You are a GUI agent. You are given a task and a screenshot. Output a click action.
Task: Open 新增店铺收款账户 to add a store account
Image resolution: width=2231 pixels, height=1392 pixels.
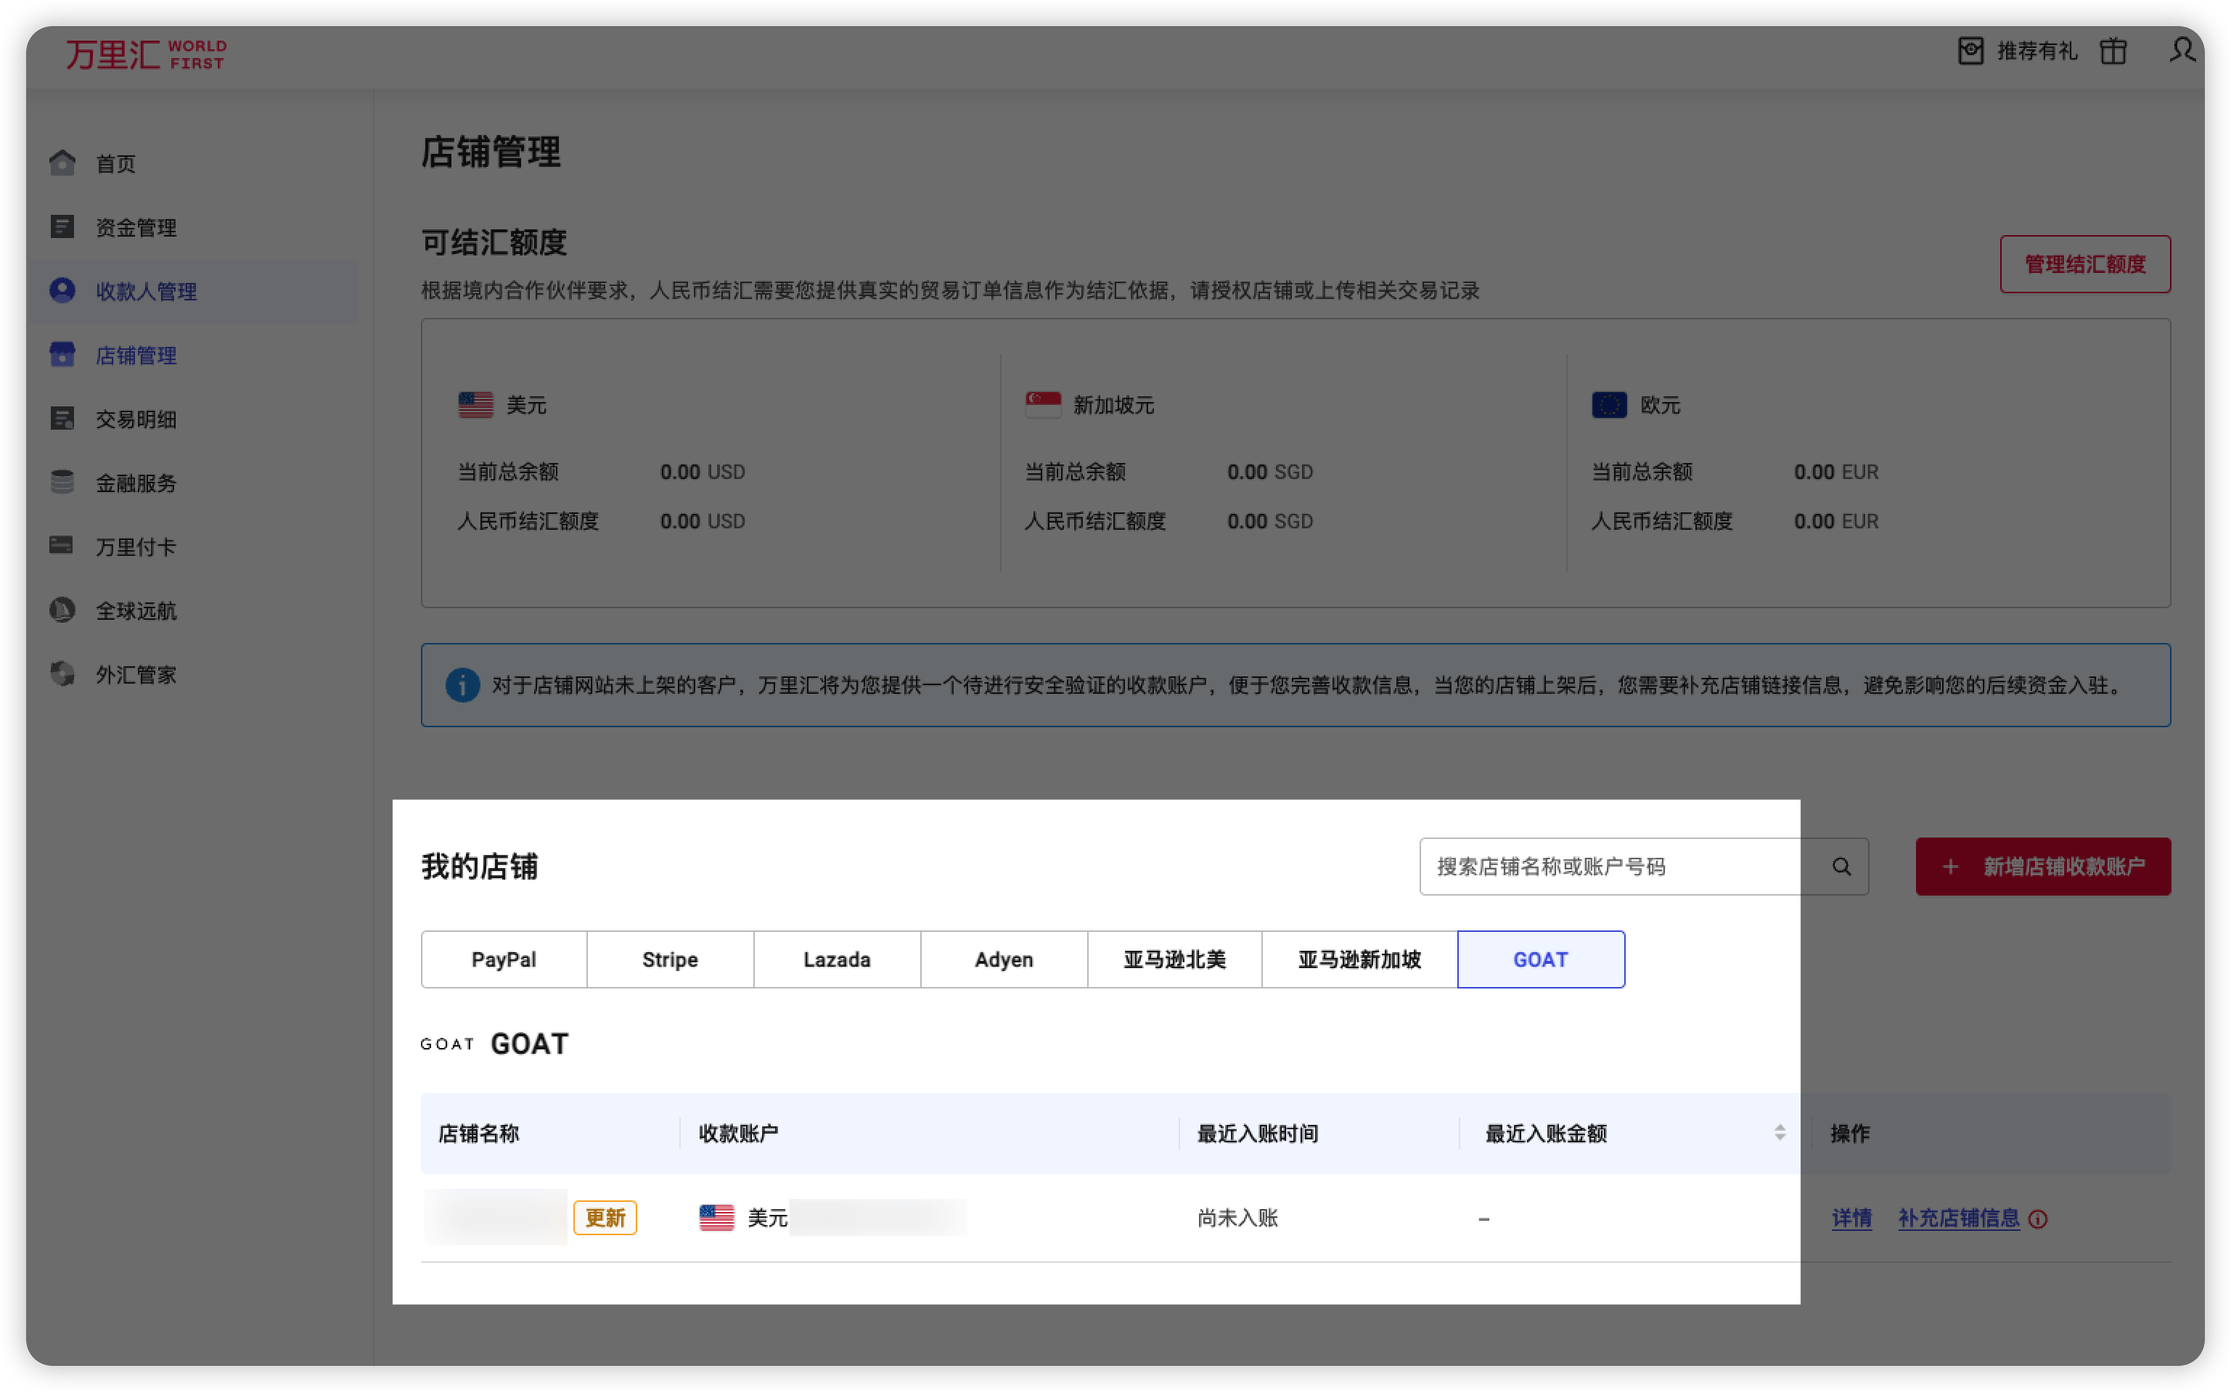click(2043, 867)
